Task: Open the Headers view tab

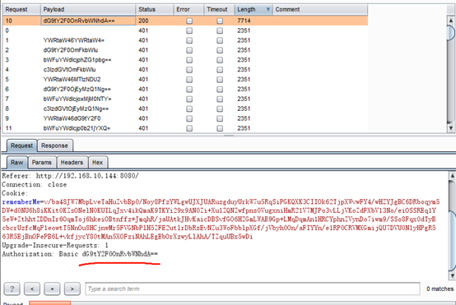Action: 72,163
